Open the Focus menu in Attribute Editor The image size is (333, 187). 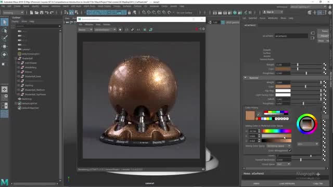tap(262, 18)
